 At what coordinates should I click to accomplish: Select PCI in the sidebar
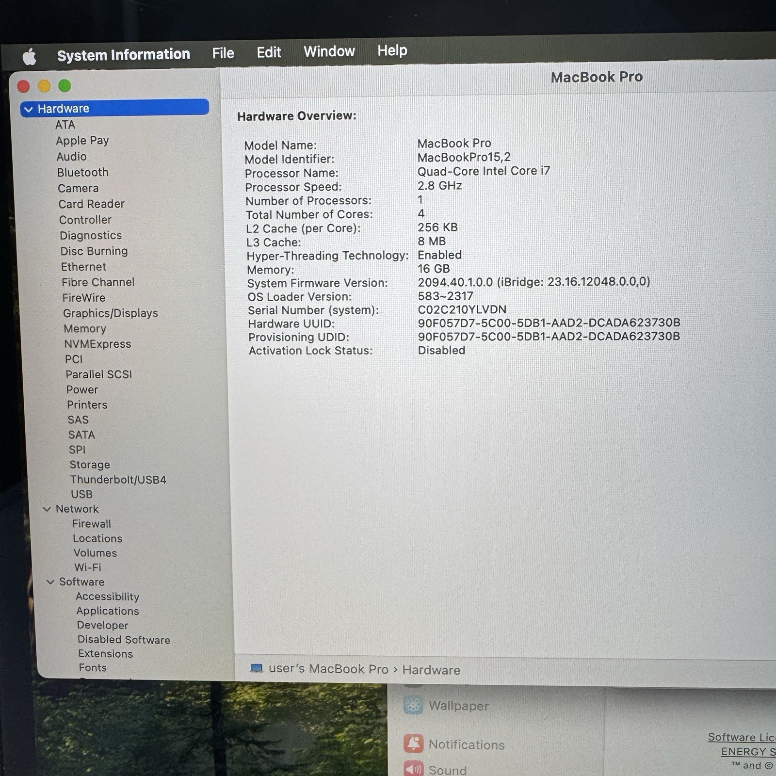click(74, 359)
